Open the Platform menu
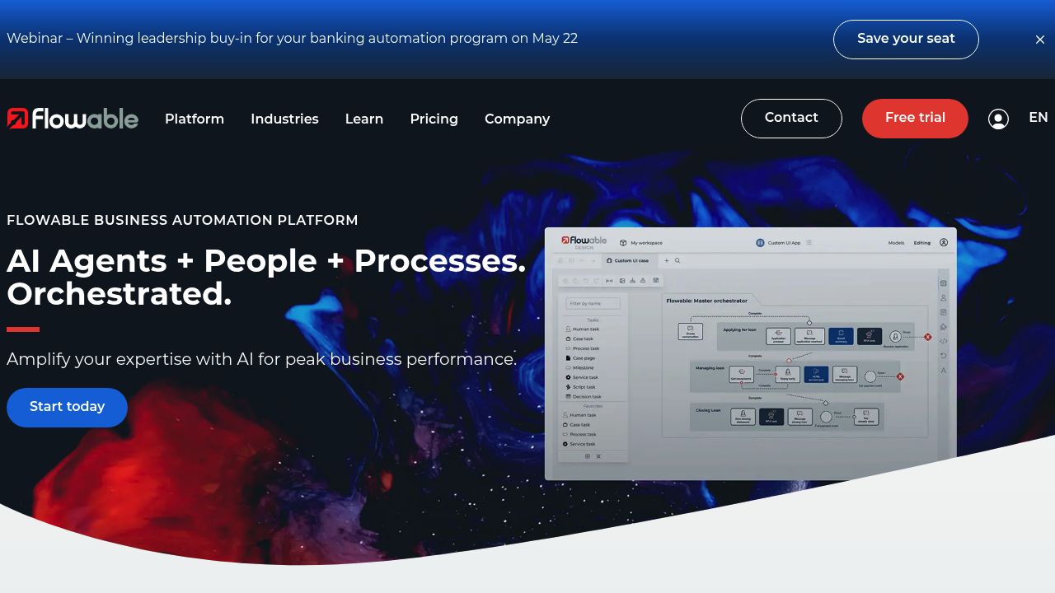The image size is (1055, 593). click(x=195, y=119)
